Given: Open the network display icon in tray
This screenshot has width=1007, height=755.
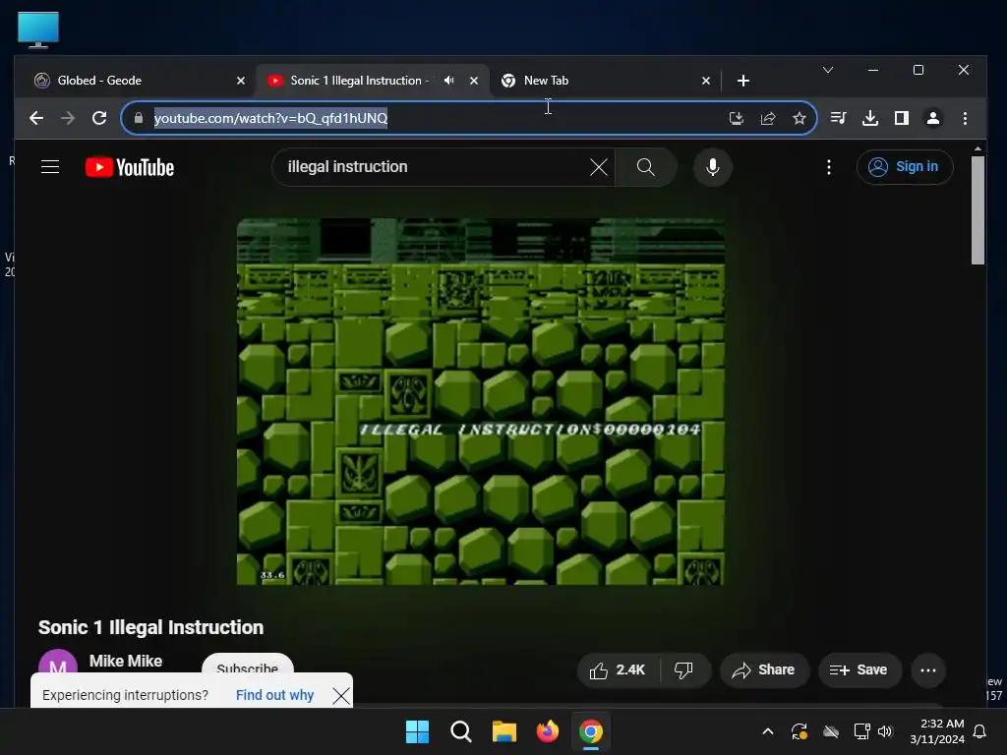Looking at the screenshot, I should point(861,731).
